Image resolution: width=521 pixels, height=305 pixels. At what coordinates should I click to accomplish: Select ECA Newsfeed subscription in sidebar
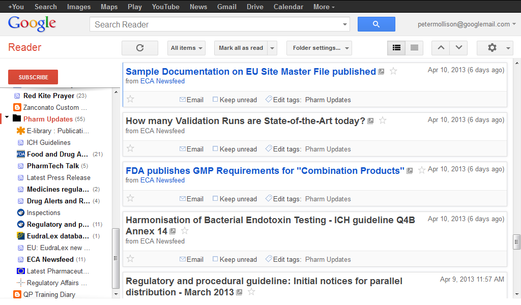click(x=50, y=259)
